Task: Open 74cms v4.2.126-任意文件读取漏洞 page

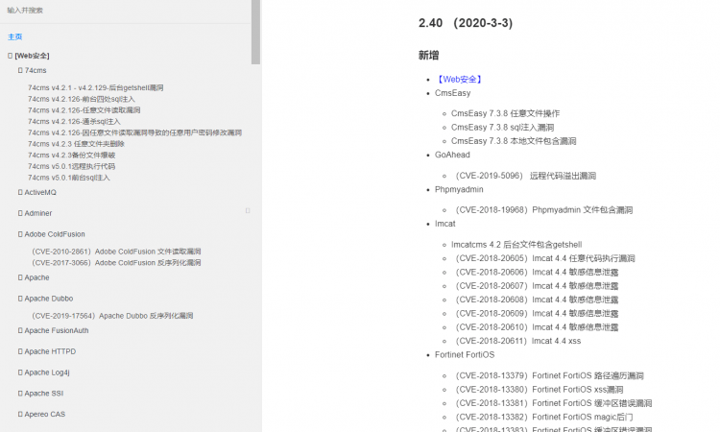Action: click(84, 110)
